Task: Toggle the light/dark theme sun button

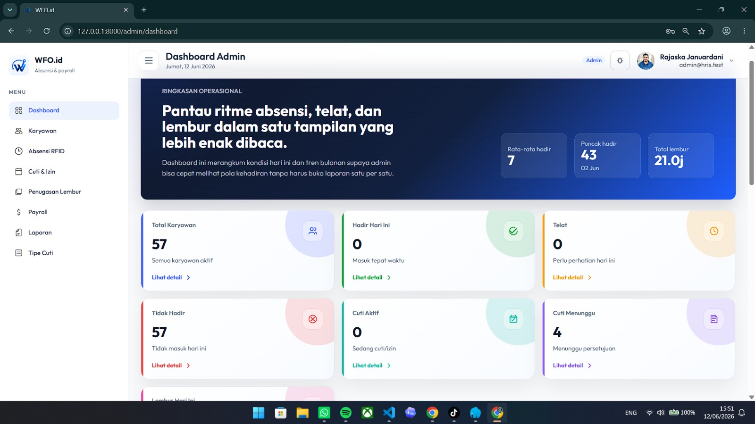Action: (x=620, y=60)
